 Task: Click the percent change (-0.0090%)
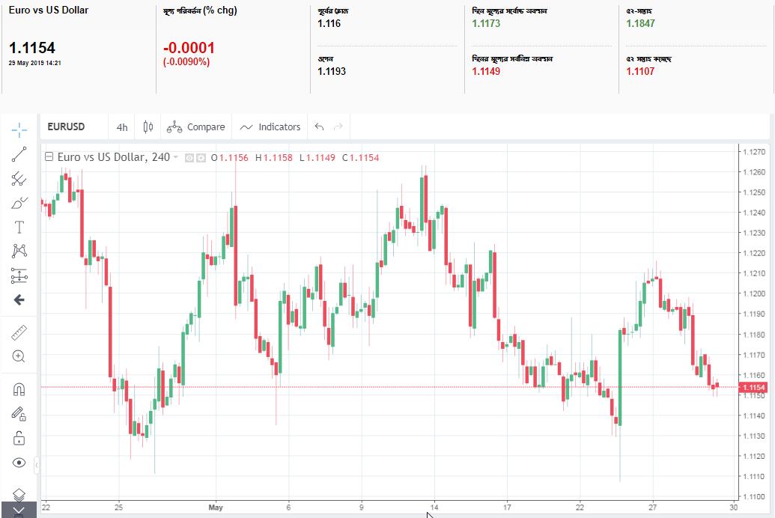coord(186,62)
